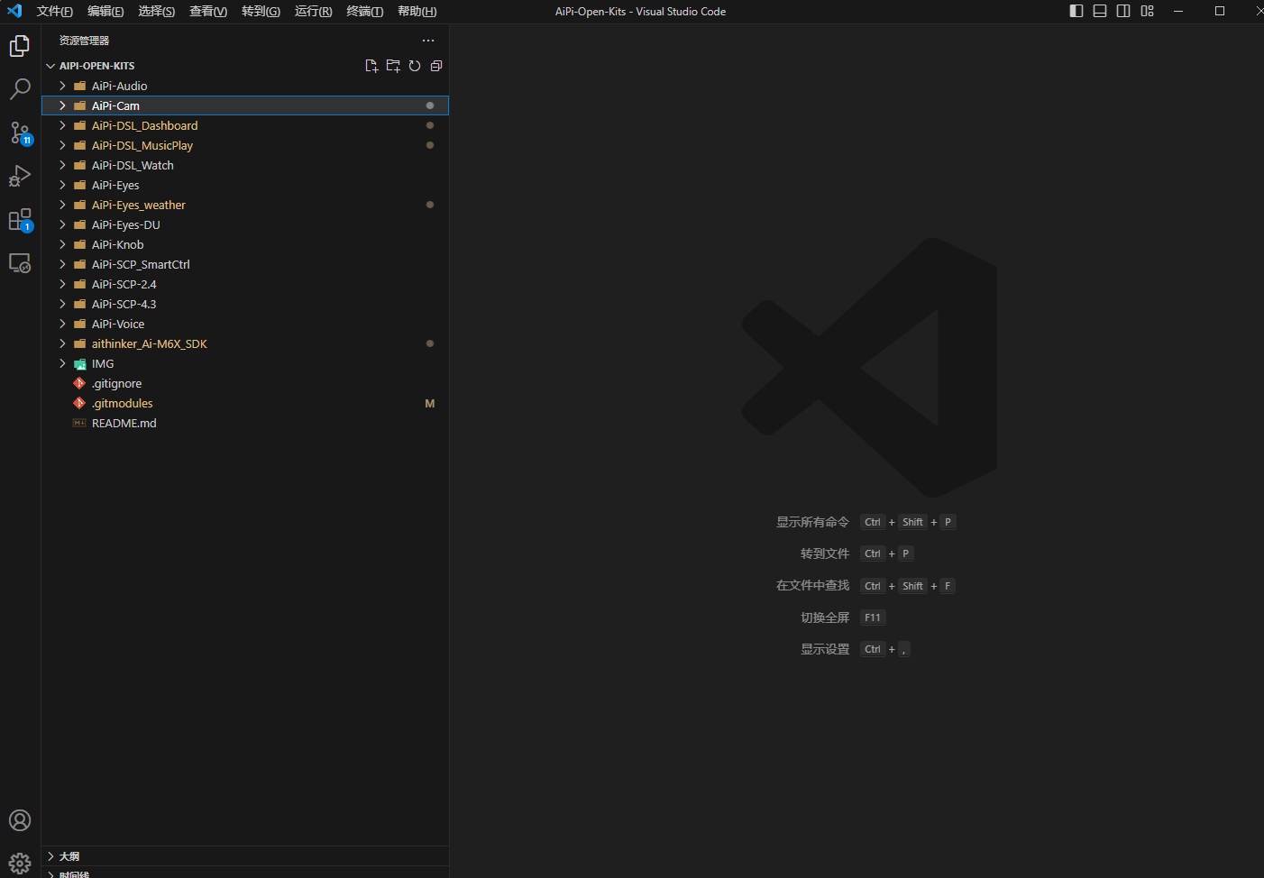Refresh the explorer file tree
The height and width of the screenshot is (878, 1264).
click(415, 66)
